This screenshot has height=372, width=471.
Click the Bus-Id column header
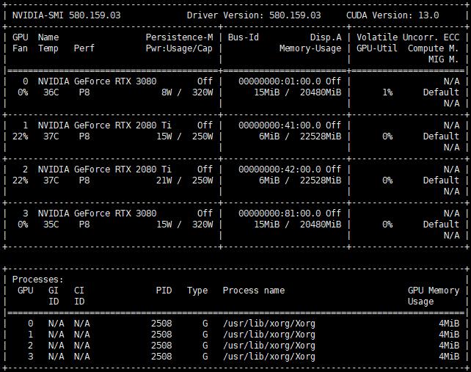point(243,37)
